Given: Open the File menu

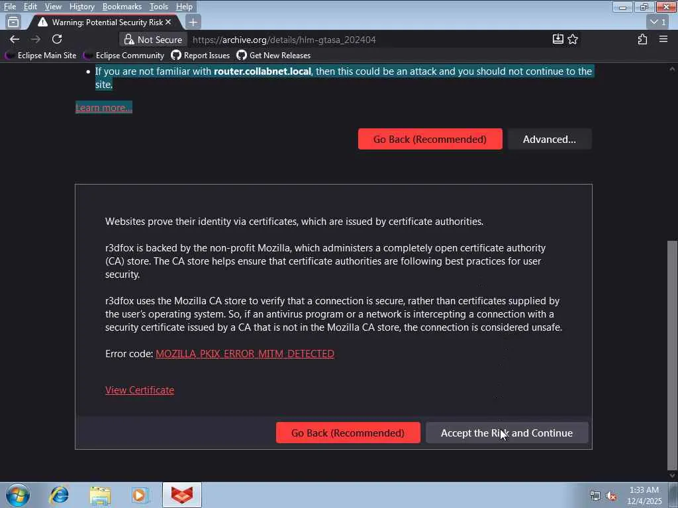Looking at the screenshot, I should click(x=10, y=7).
